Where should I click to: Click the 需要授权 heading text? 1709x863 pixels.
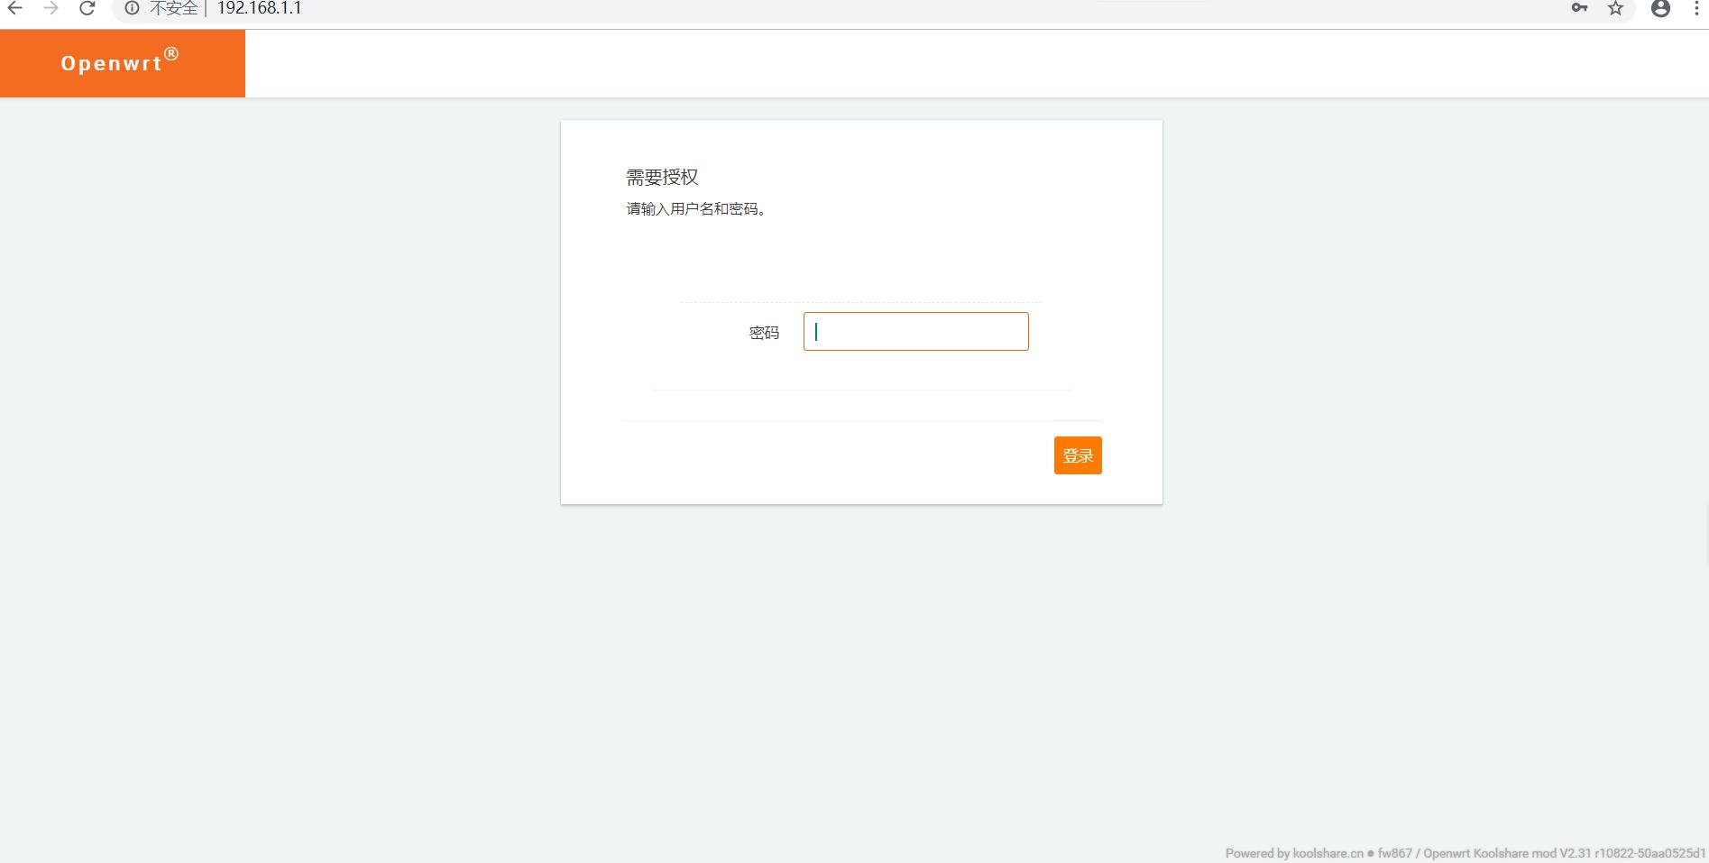tap(663, 177)
